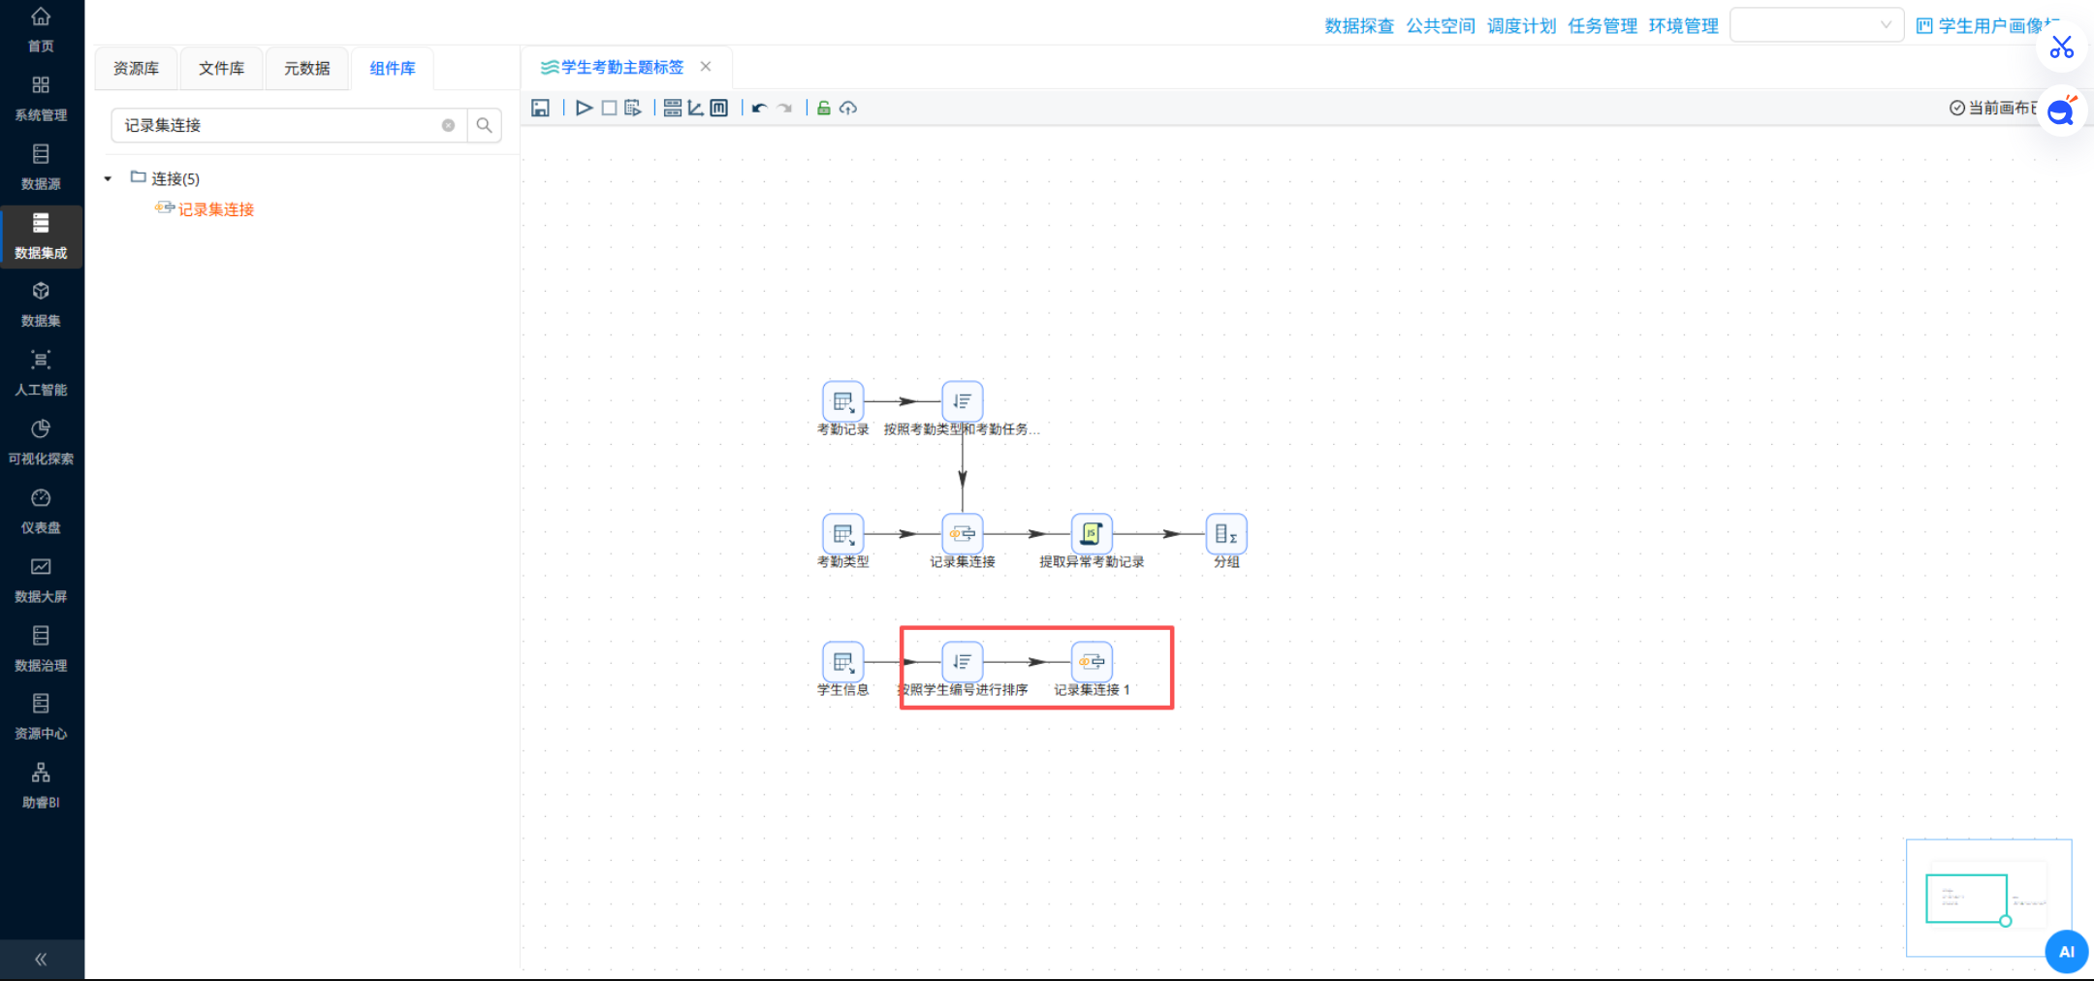Screen dimensions: 2094x981
Task: Open the round AI assistant button
Action: click(2066, 952)
